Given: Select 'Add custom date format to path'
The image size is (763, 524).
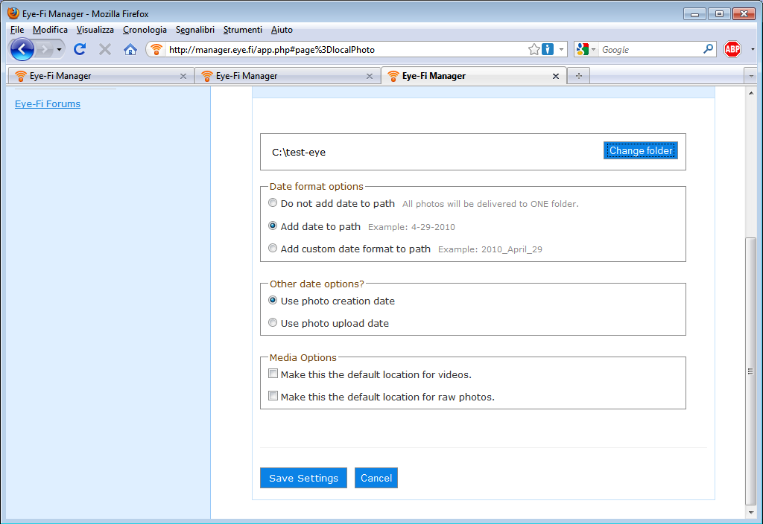Looking at the screenshot, I should click(273, 248).
